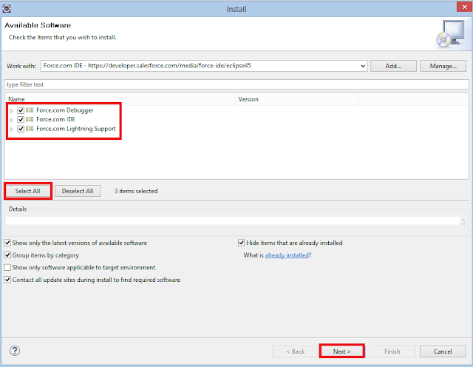Image resolution: width=473 pixels, height=367 pixels.
Task: Uncheck the Force.com Debugger checkbox
Action: tap(21, 110)
